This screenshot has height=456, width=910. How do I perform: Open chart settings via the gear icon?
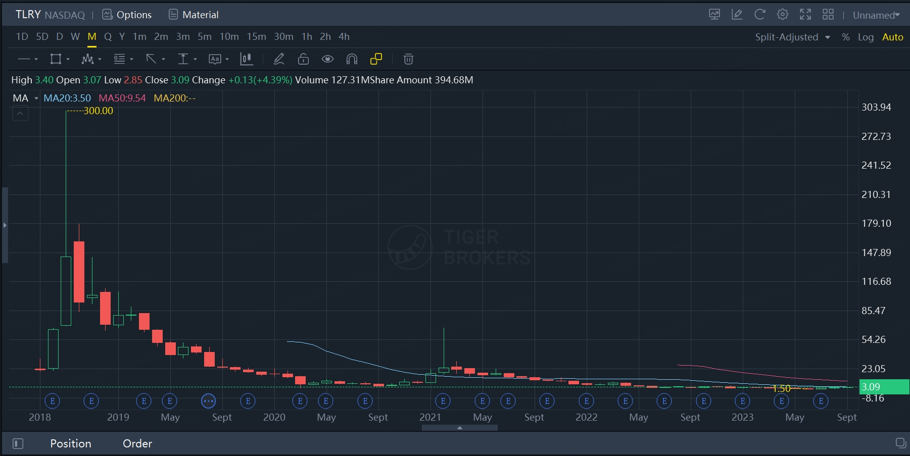[x=782, y=14]
